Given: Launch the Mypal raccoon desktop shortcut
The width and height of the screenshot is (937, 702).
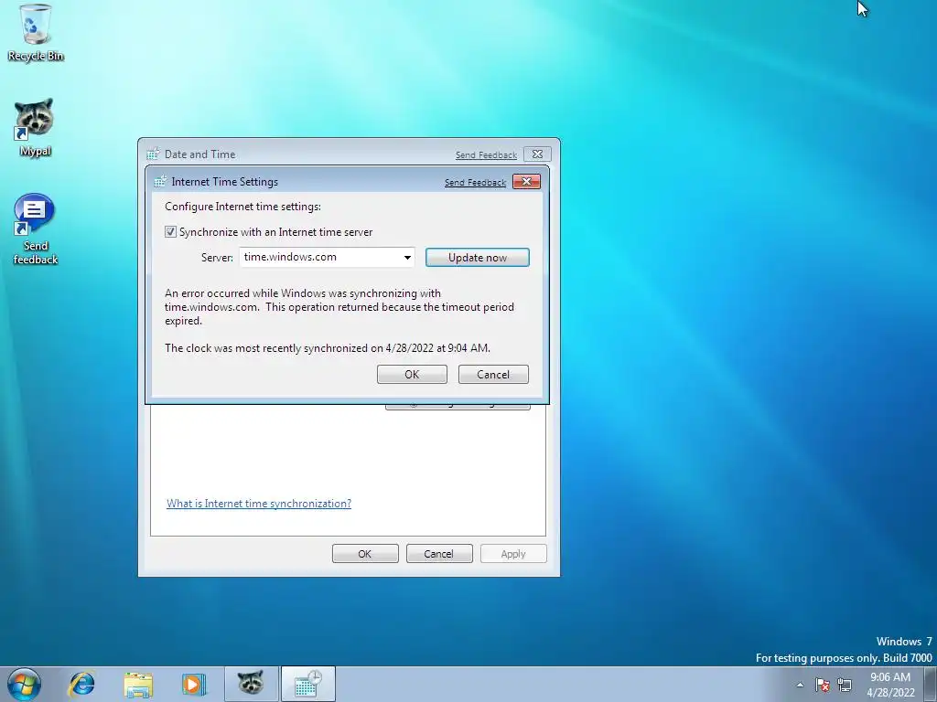Looking at the screenshot, I should click(35, 128).
